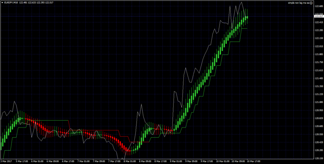Click the '10 Mar 17:00' time label
324x164 pixels.
coord(253,161)
